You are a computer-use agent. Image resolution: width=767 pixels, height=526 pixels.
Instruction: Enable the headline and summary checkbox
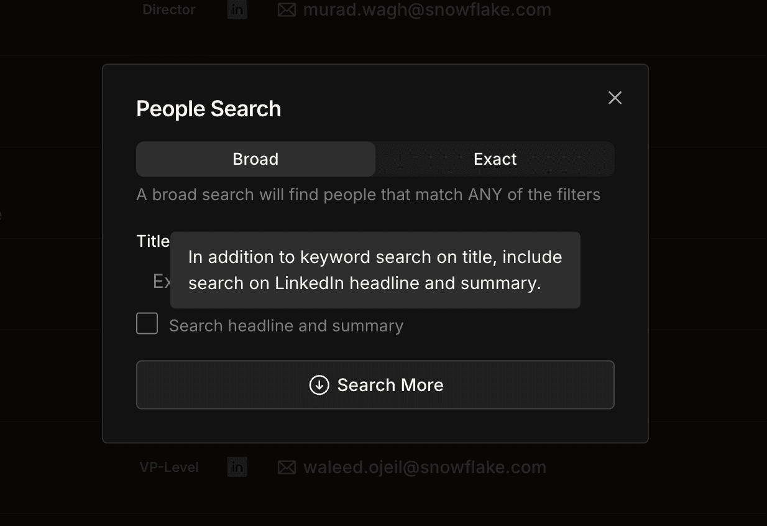tap(147, 324)
